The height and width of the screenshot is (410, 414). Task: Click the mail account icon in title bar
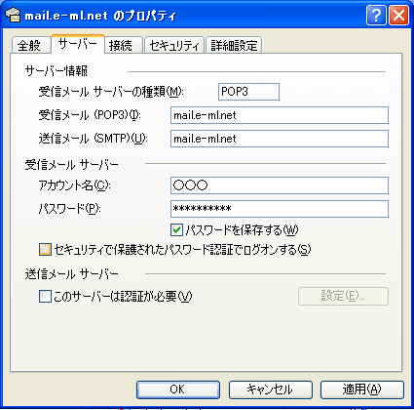(14, 15)
